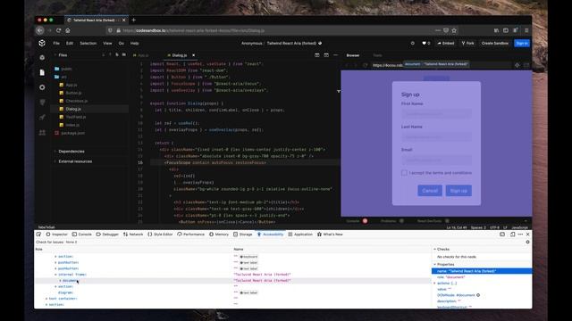Click the Embed button
Viewport: 572px width, 321px height.
click(x=446, y=44)
